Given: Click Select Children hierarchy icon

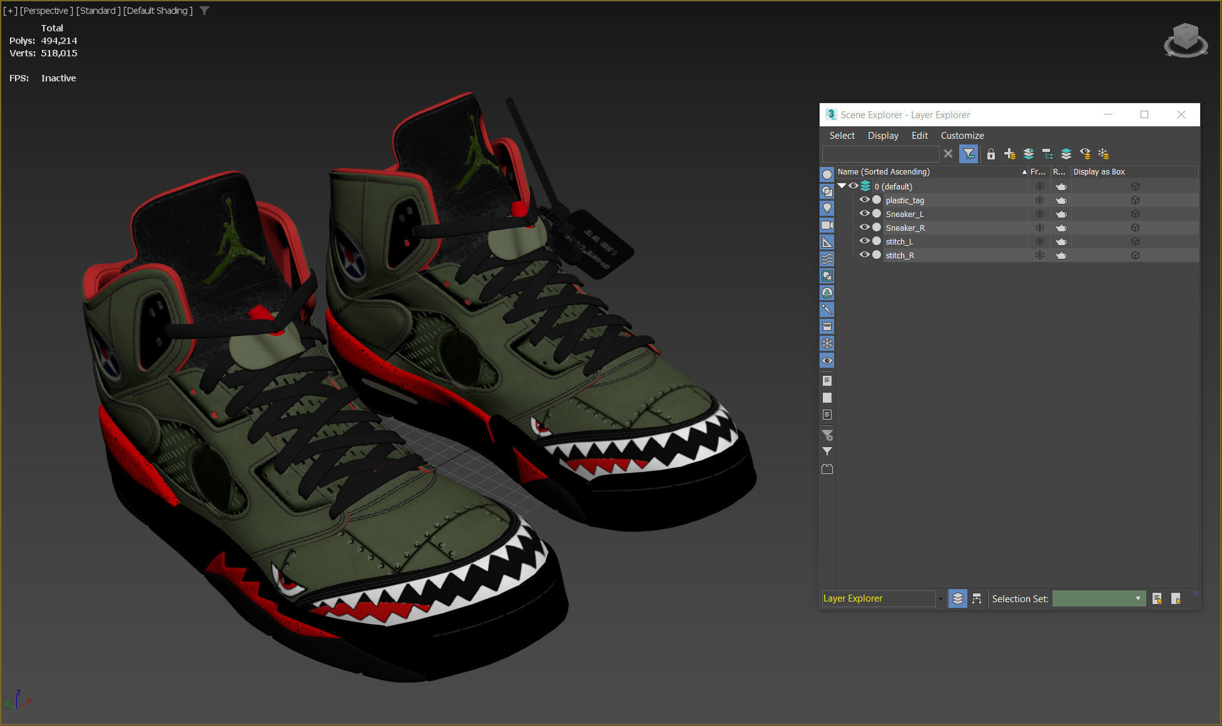Looking at the screenshot, I should pyautogui.click(x=1047, y=154).
